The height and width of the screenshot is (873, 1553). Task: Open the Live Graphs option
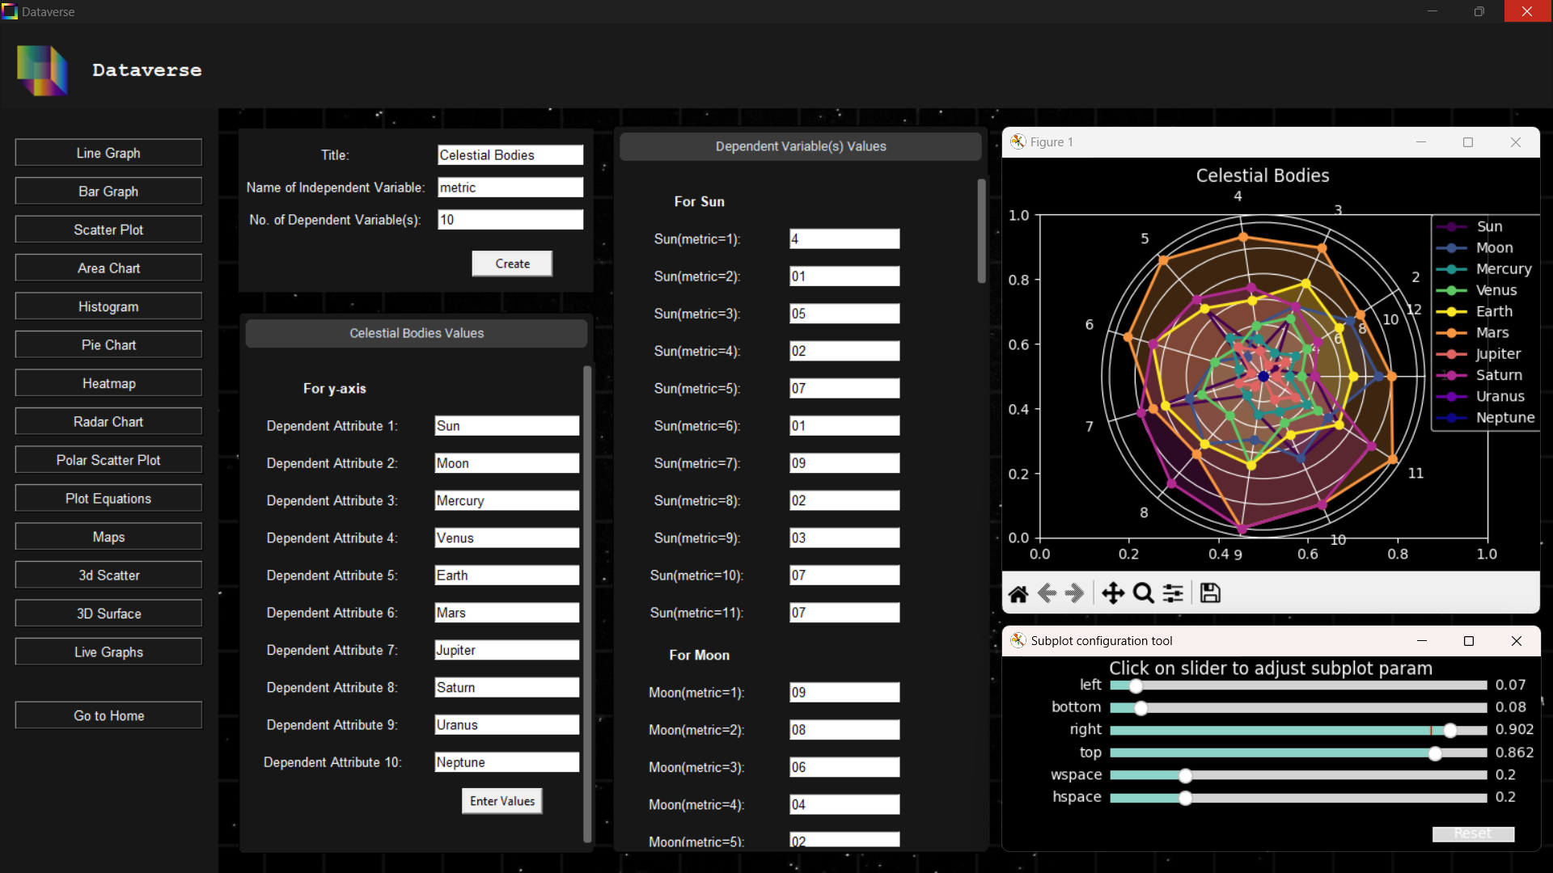coord(108,652)
